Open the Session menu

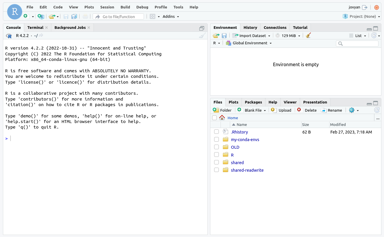107,7
